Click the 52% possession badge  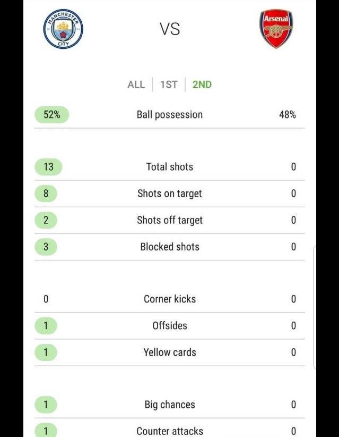pyautogui.click(x=52, y=114)
